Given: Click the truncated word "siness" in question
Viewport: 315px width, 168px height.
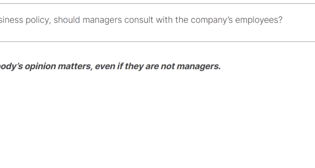Looking at the screenshot, I should (x=11, y=20).
